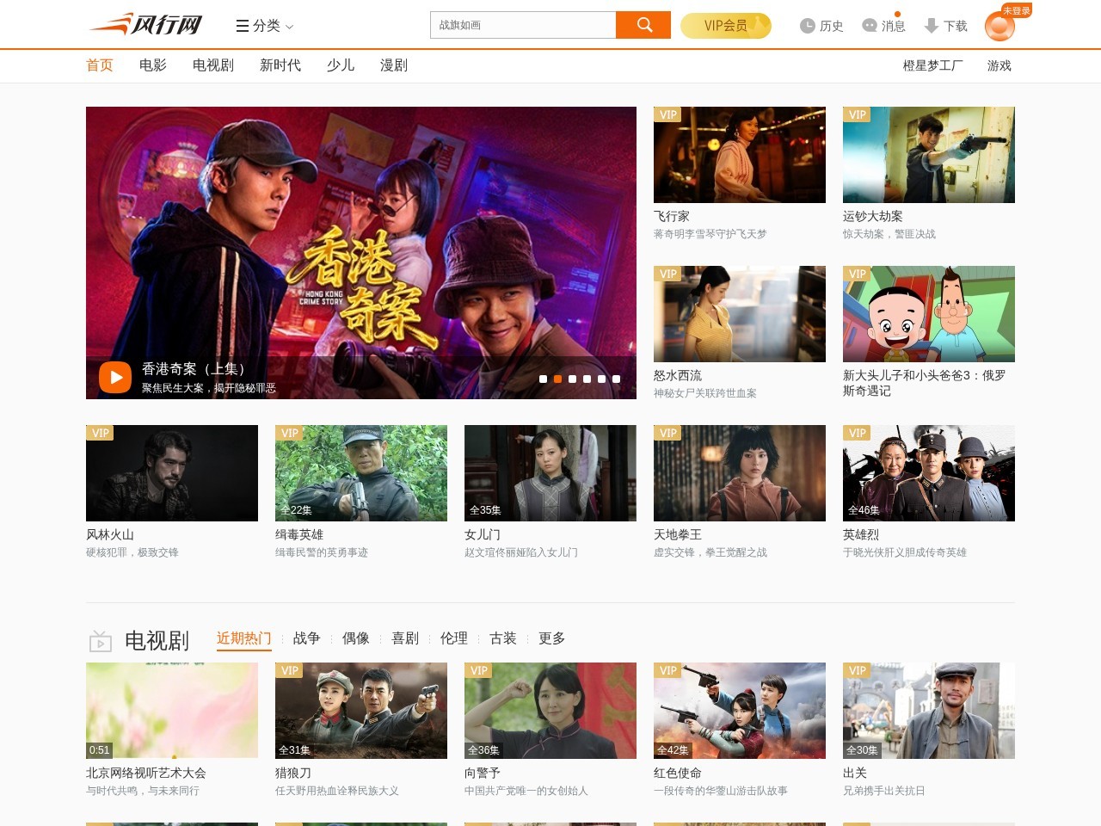Click the 英雄烈 title text
The image size is (1101, 826).
(861, 535)
